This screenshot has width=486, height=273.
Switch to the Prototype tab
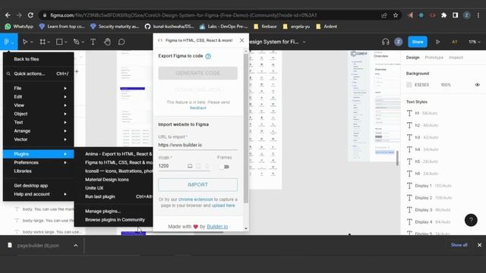[x=434, y=58]
